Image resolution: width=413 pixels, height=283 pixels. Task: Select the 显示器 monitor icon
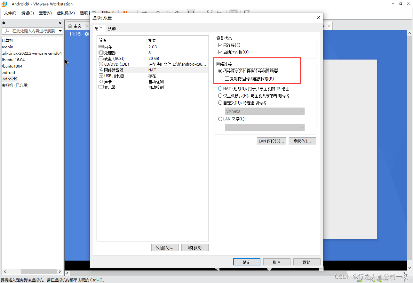(101, 87)
